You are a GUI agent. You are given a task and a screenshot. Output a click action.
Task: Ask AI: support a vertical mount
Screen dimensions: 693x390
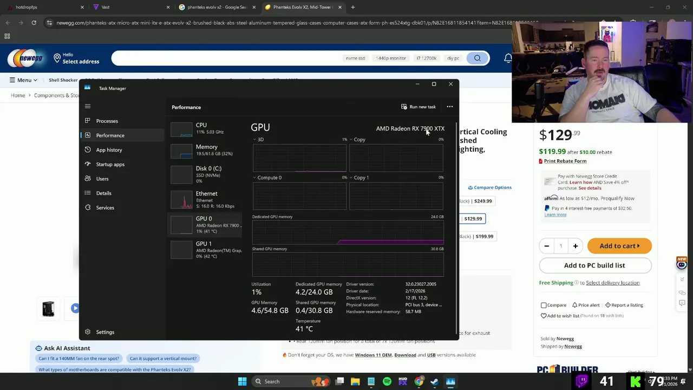[163, 359]
